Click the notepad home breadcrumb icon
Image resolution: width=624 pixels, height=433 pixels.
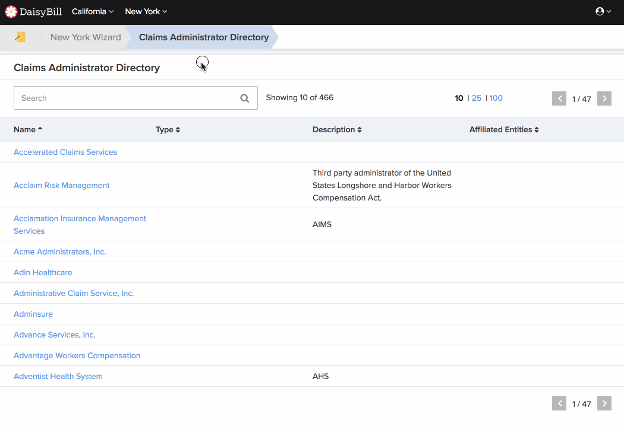20,37
